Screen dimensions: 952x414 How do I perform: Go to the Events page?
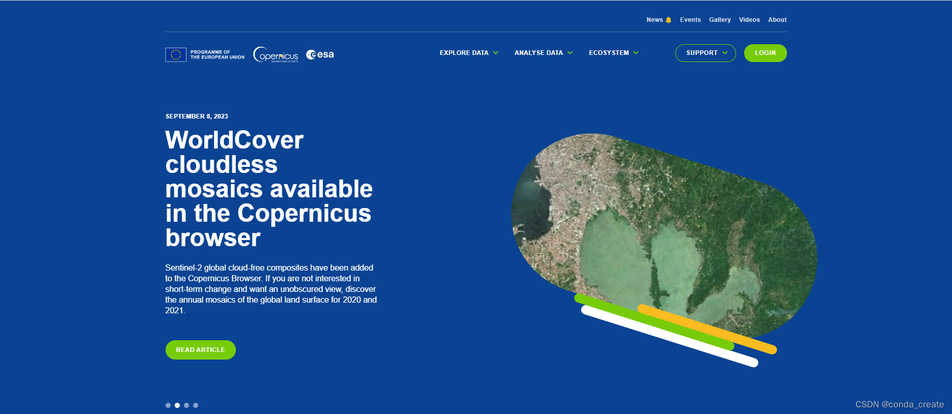(690, 20)
